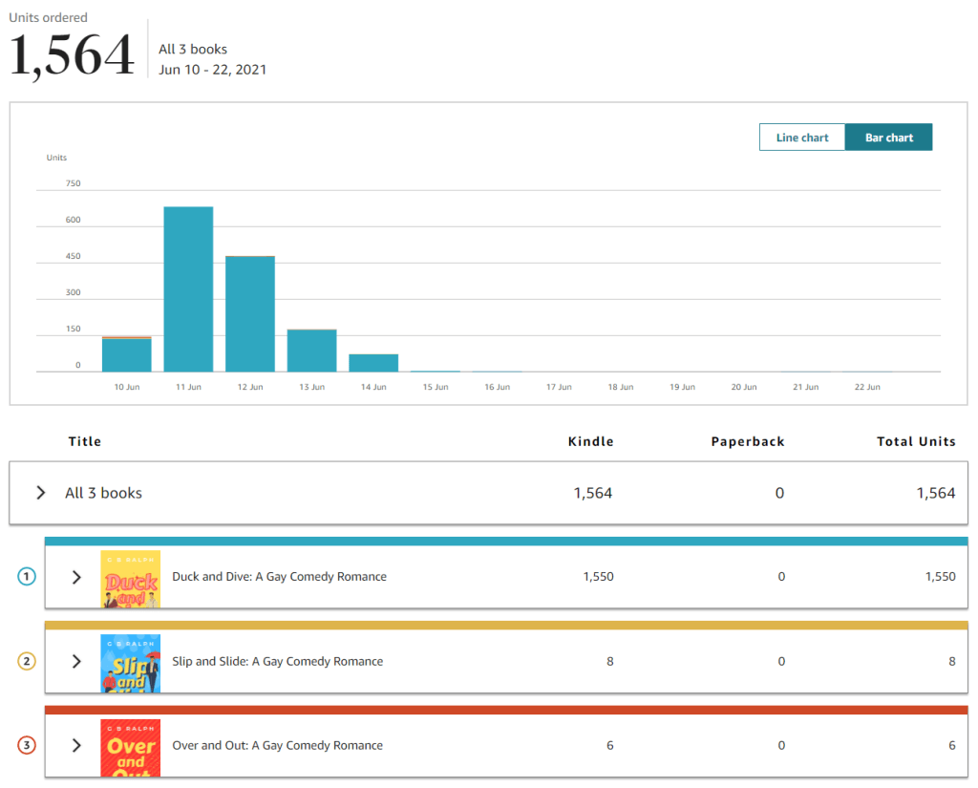The width and height of the screenshot is (978, 788).
Task: Click the 10 Jun bar in chart
Action: pyautogui.click(x=127, y=354)
